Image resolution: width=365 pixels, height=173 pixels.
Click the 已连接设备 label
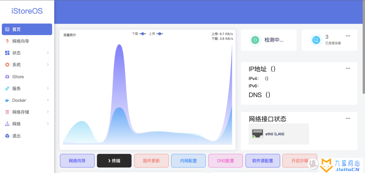point(333,43)
